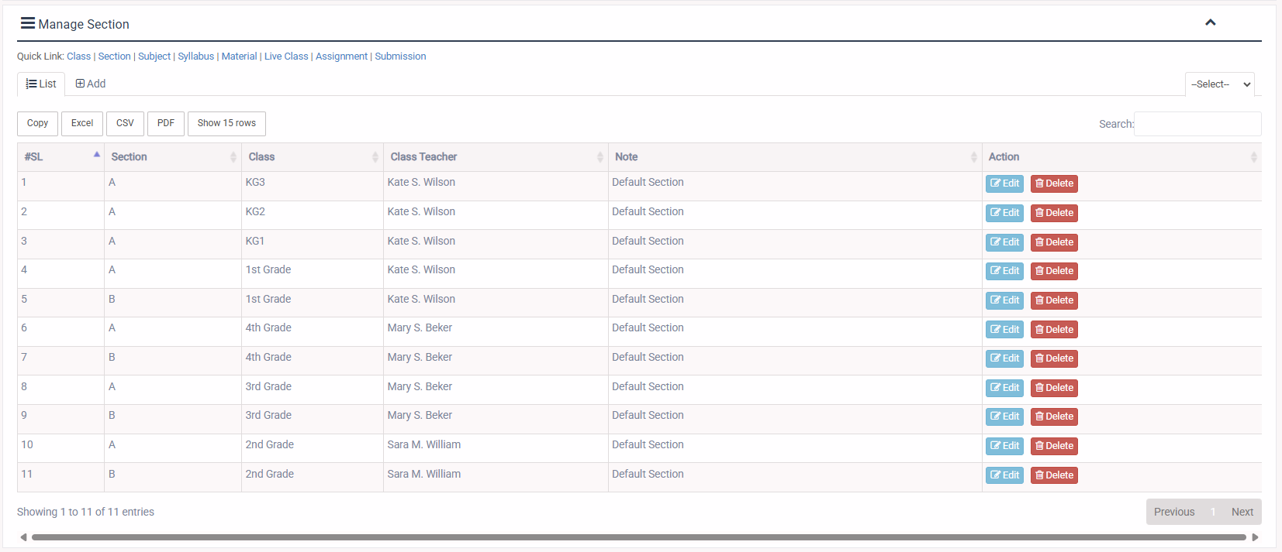The height and width of the screenshot is (552, 1282).
Task: Focus the Search input field
Action: point(1197,124)
